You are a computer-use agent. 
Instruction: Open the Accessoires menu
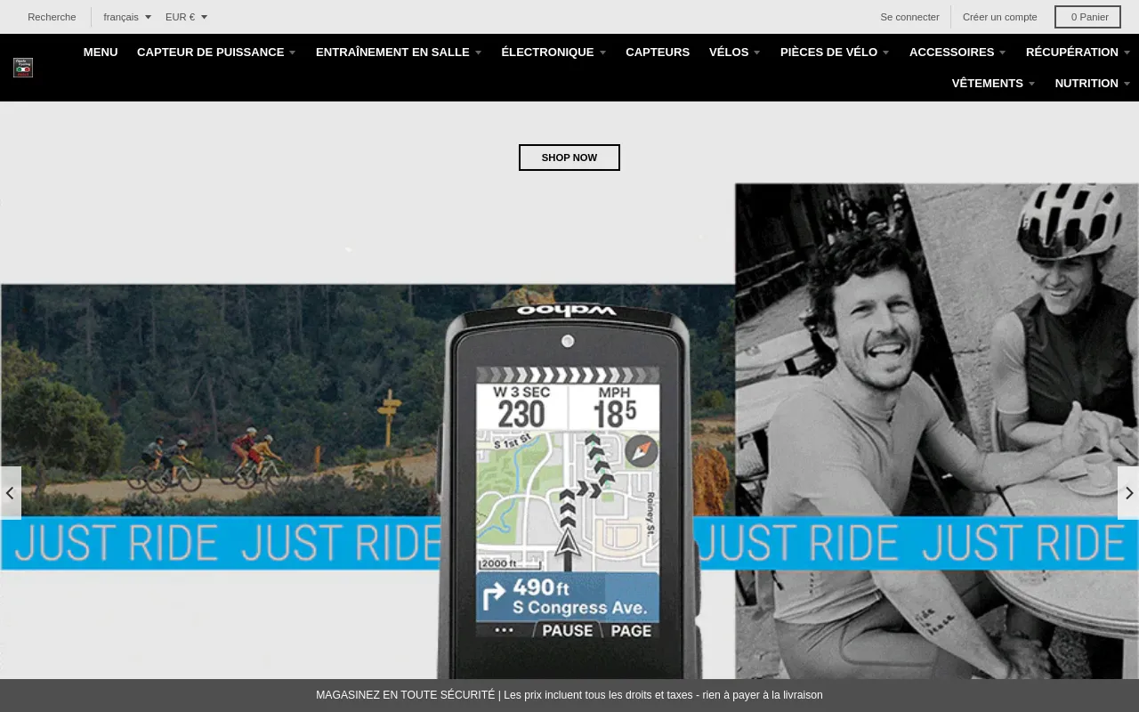tap(957, 53)
